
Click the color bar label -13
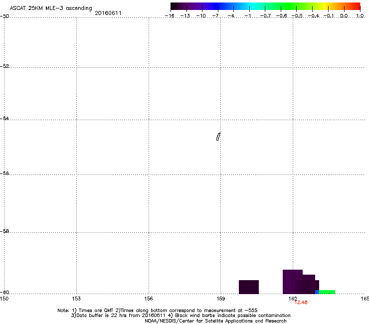click(x=185, y=16)
